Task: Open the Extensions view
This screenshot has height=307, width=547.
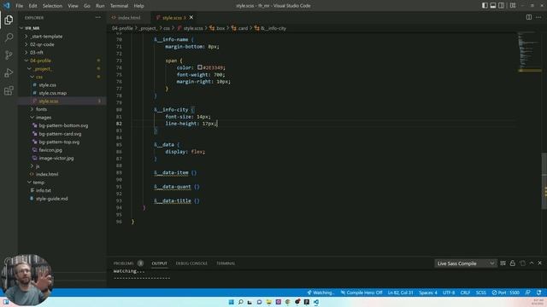Action: pyautogui.click(x=9, y=90)
